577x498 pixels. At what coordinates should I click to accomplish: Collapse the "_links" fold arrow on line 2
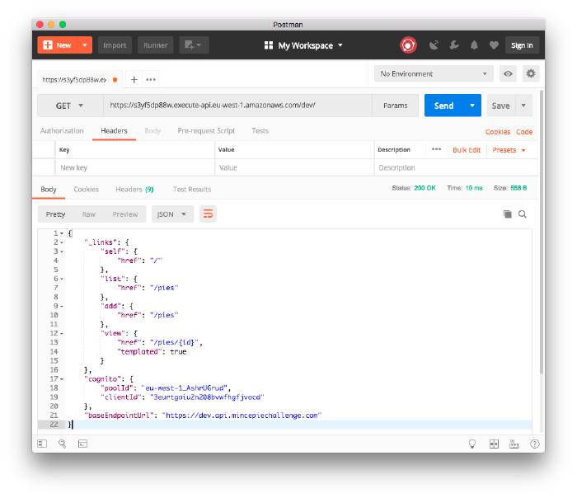(62, 242)
